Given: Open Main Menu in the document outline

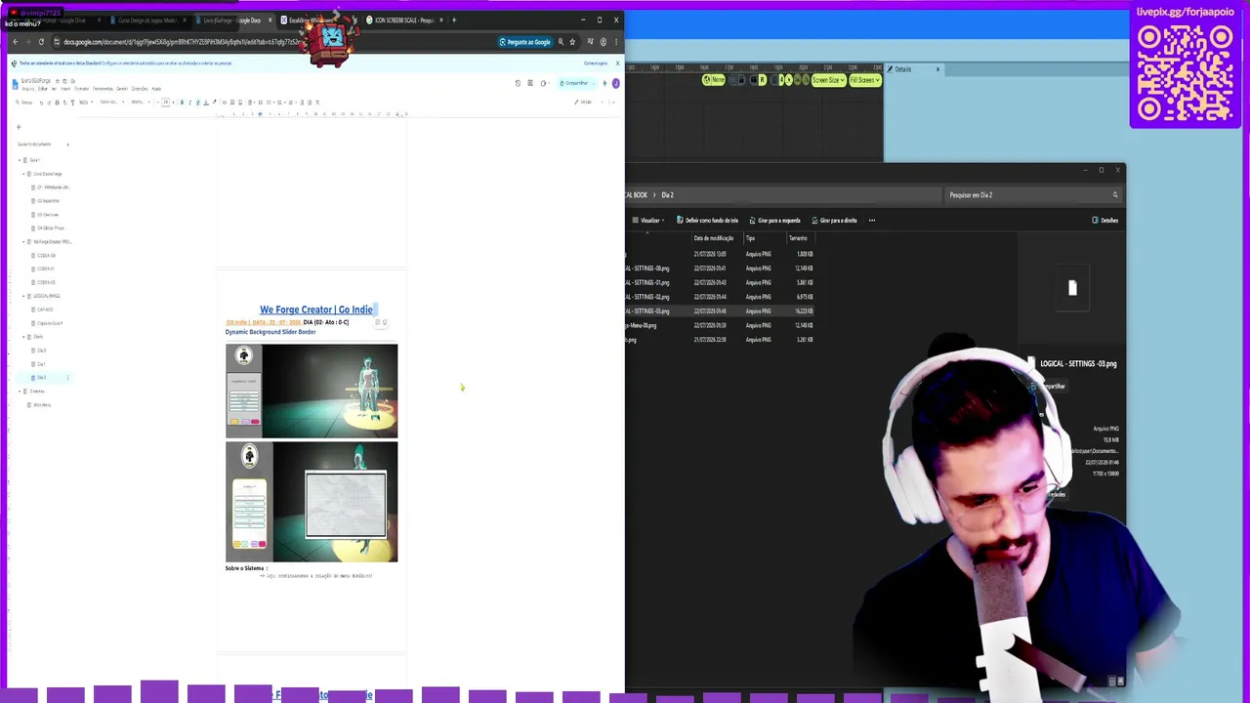Looking at the screenshot, I should pyautogui.click(x=42, y=405).
